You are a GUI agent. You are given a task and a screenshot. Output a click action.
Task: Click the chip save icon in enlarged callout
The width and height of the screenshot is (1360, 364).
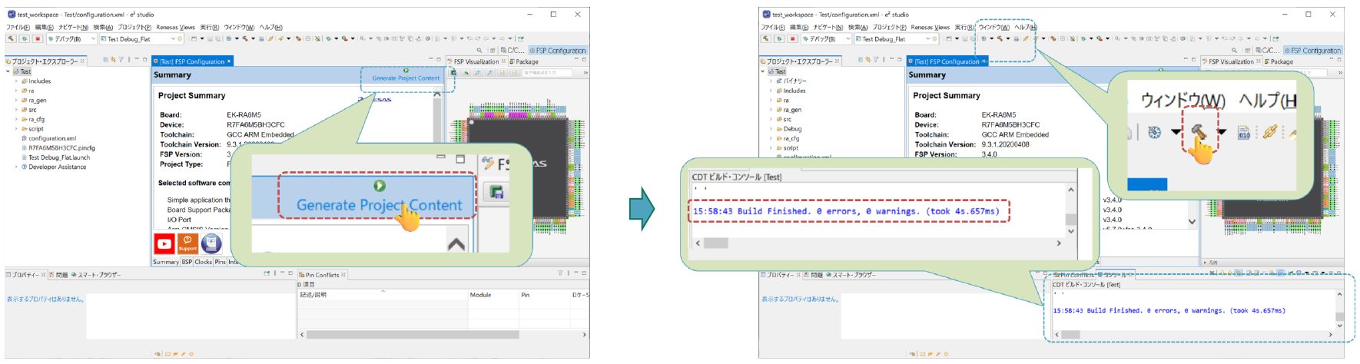click(x=497, y=192)
